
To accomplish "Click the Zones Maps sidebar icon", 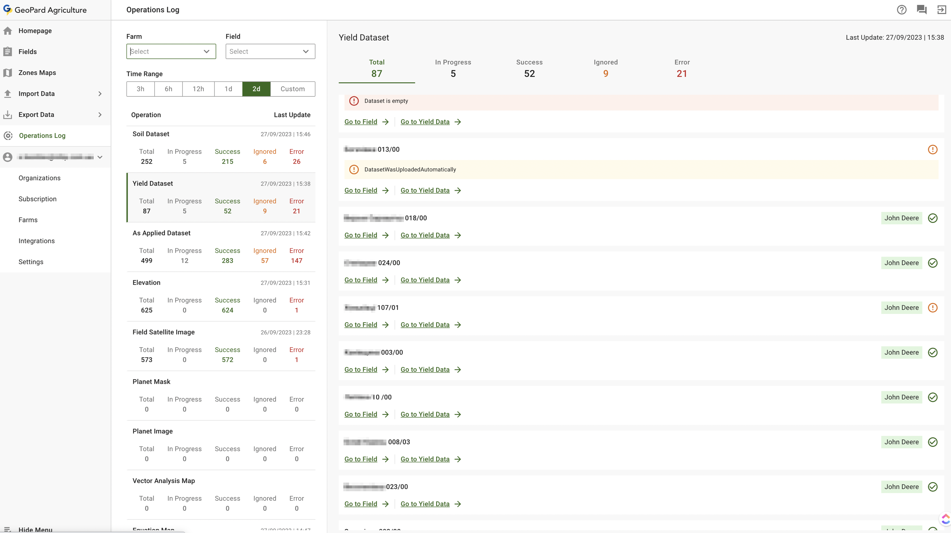I will click(x=8, y=72).
